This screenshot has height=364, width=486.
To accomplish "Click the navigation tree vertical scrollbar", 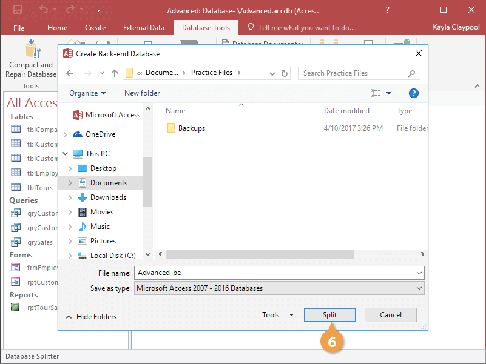I will (148, 182).
